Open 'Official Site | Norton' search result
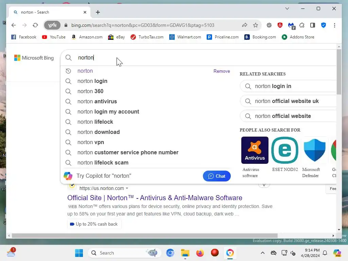The width and height of the screenshot is (348, 261). [155, 198]
